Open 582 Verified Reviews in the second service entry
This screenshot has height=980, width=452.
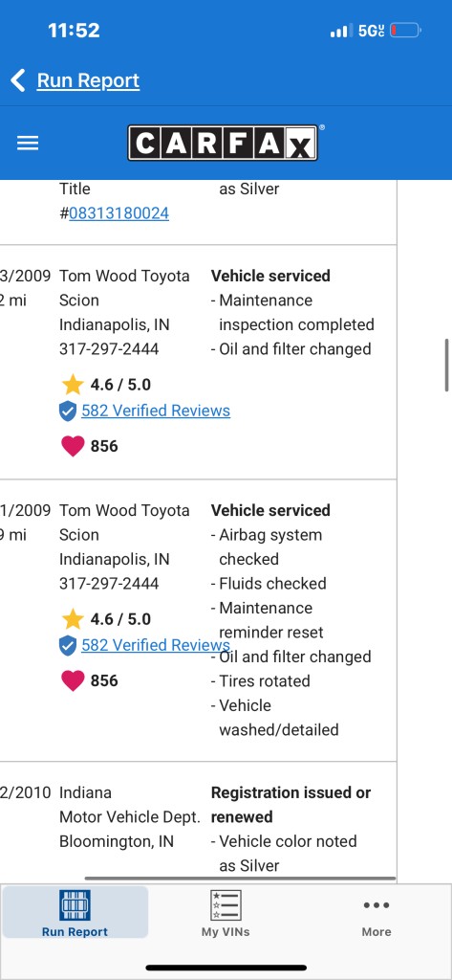[156, 645]
